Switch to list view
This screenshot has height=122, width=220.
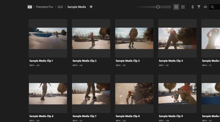183,7
